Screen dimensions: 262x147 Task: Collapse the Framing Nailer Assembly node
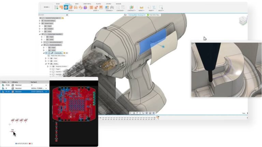pos(40,34)
